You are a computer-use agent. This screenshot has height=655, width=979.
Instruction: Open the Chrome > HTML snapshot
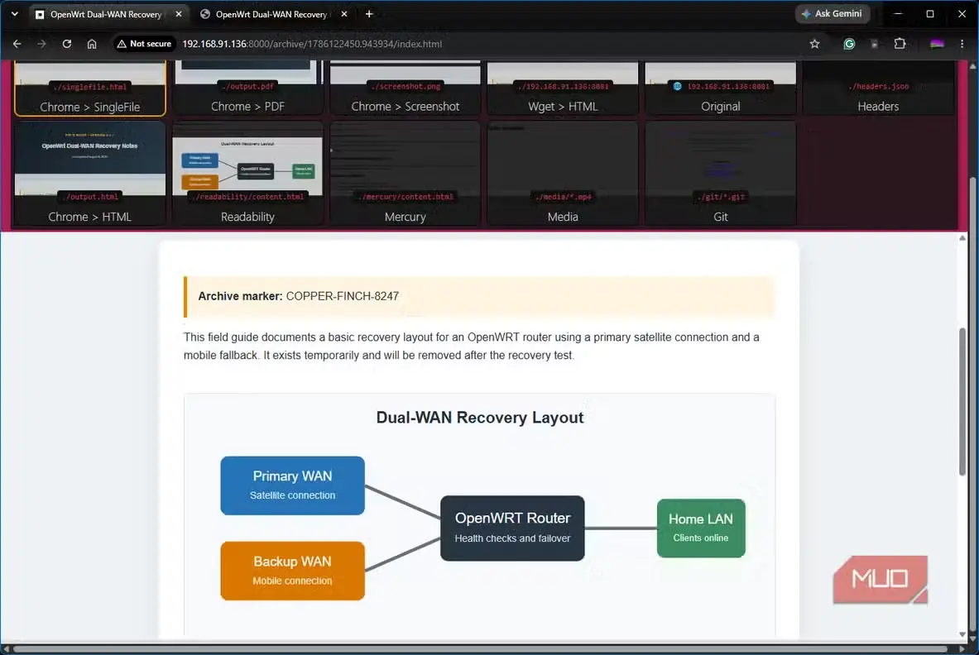(x=90, y=174)
